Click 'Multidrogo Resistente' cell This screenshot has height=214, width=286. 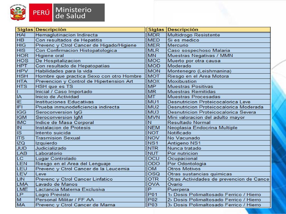pos(218,35)
